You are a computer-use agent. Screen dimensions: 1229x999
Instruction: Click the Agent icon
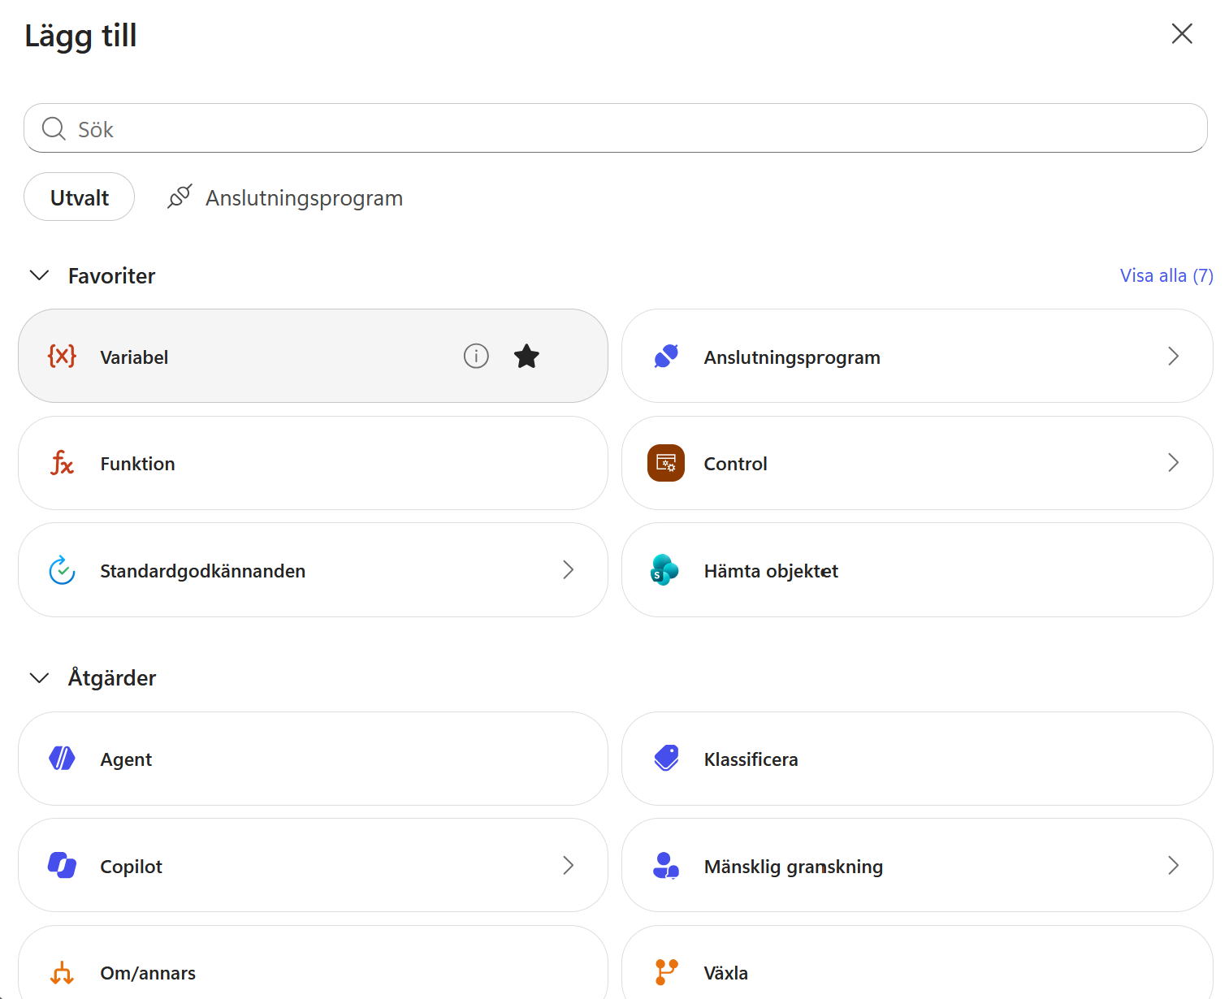(x=62, y=758)
